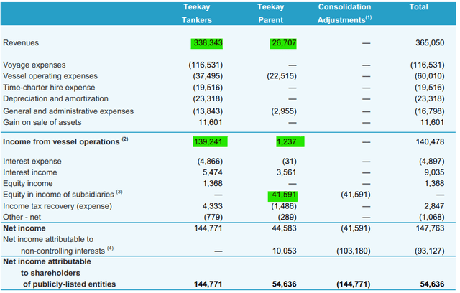The image size is (460, 293).
Task: Select Teekay Tankers equity income 1,368
Action: pos(213,183)
